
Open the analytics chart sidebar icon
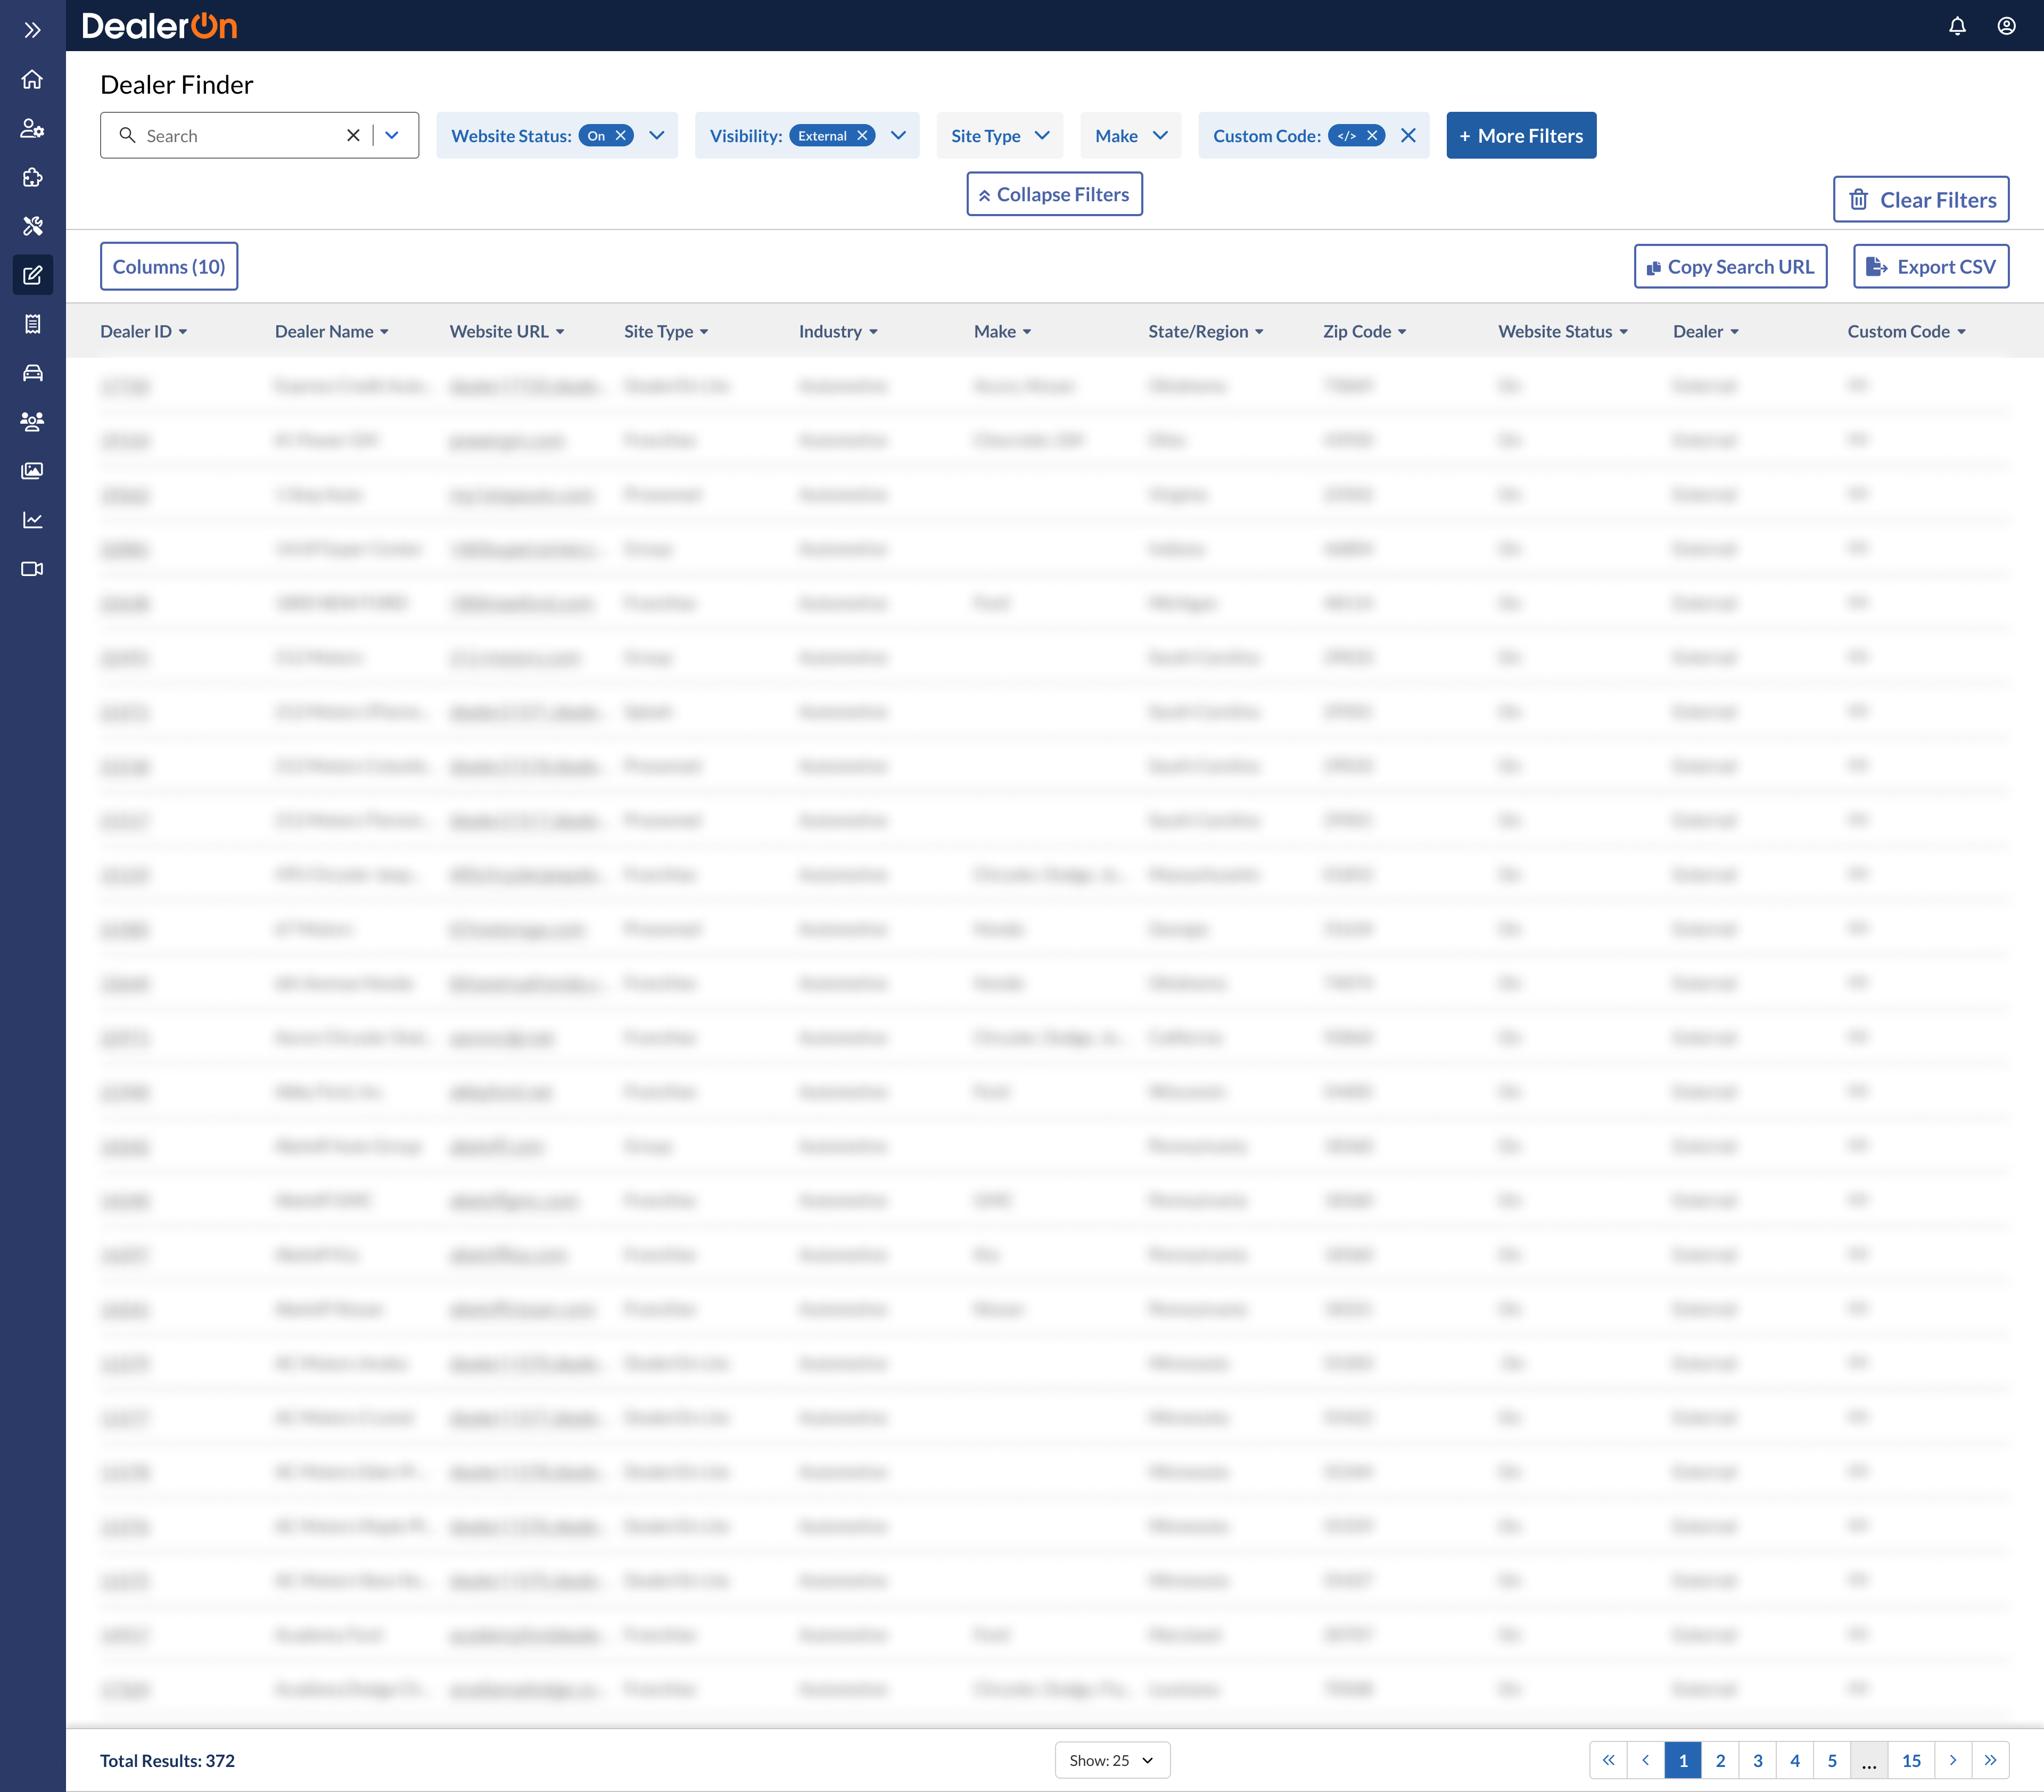[32, 520]
